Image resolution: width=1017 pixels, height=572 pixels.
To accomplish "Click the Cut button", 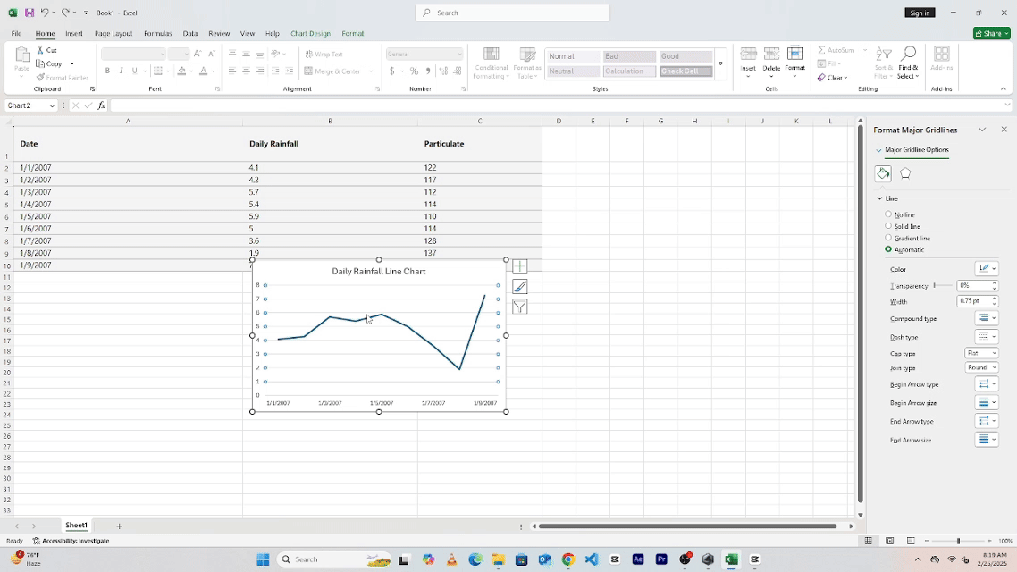I will [x=46, y=50].
